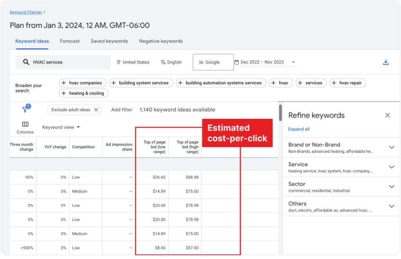Switch to the Forecast tab

(70, 41)
